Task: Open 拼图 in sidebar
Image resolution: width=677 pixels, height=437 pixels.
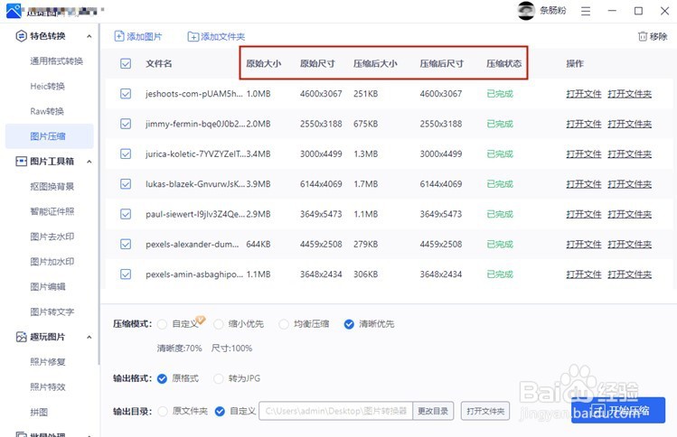Action: tap(39, 413)
